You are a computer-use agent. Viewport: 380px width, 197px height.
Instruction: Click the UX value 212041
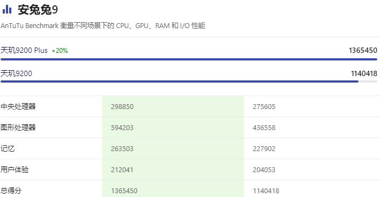click(x=122, y=170)
